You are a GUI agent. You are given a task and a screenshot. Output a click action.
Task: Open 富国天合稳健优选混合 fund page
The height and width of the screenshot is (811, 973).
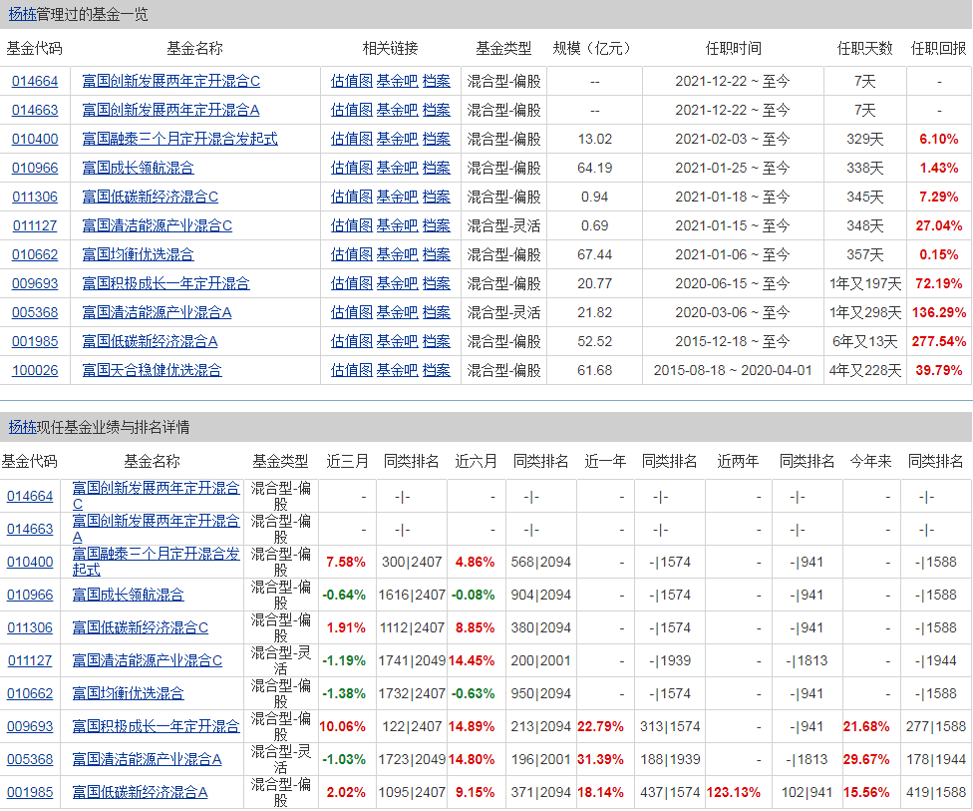[x=152, y=370]
